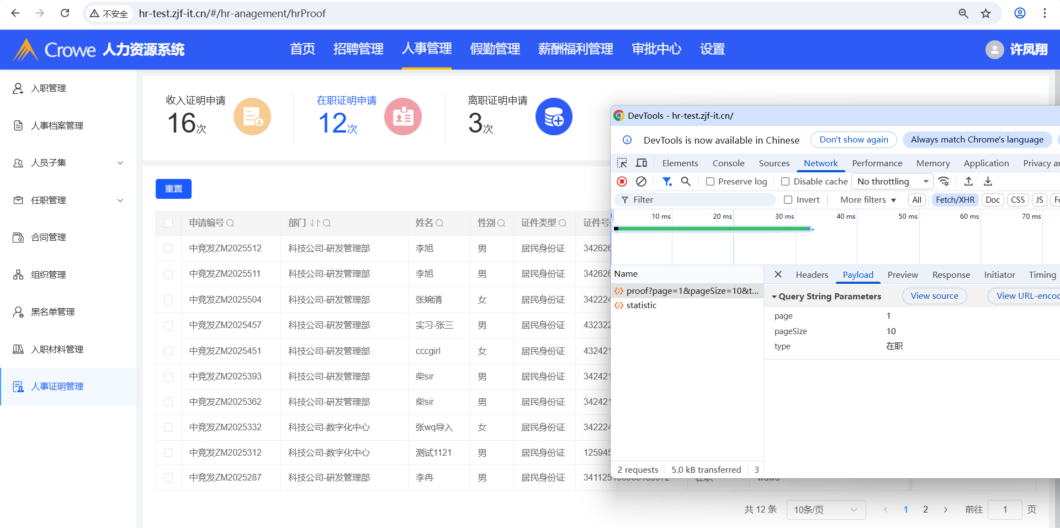Click the inspect element picker icon

(x=622, y=163)
